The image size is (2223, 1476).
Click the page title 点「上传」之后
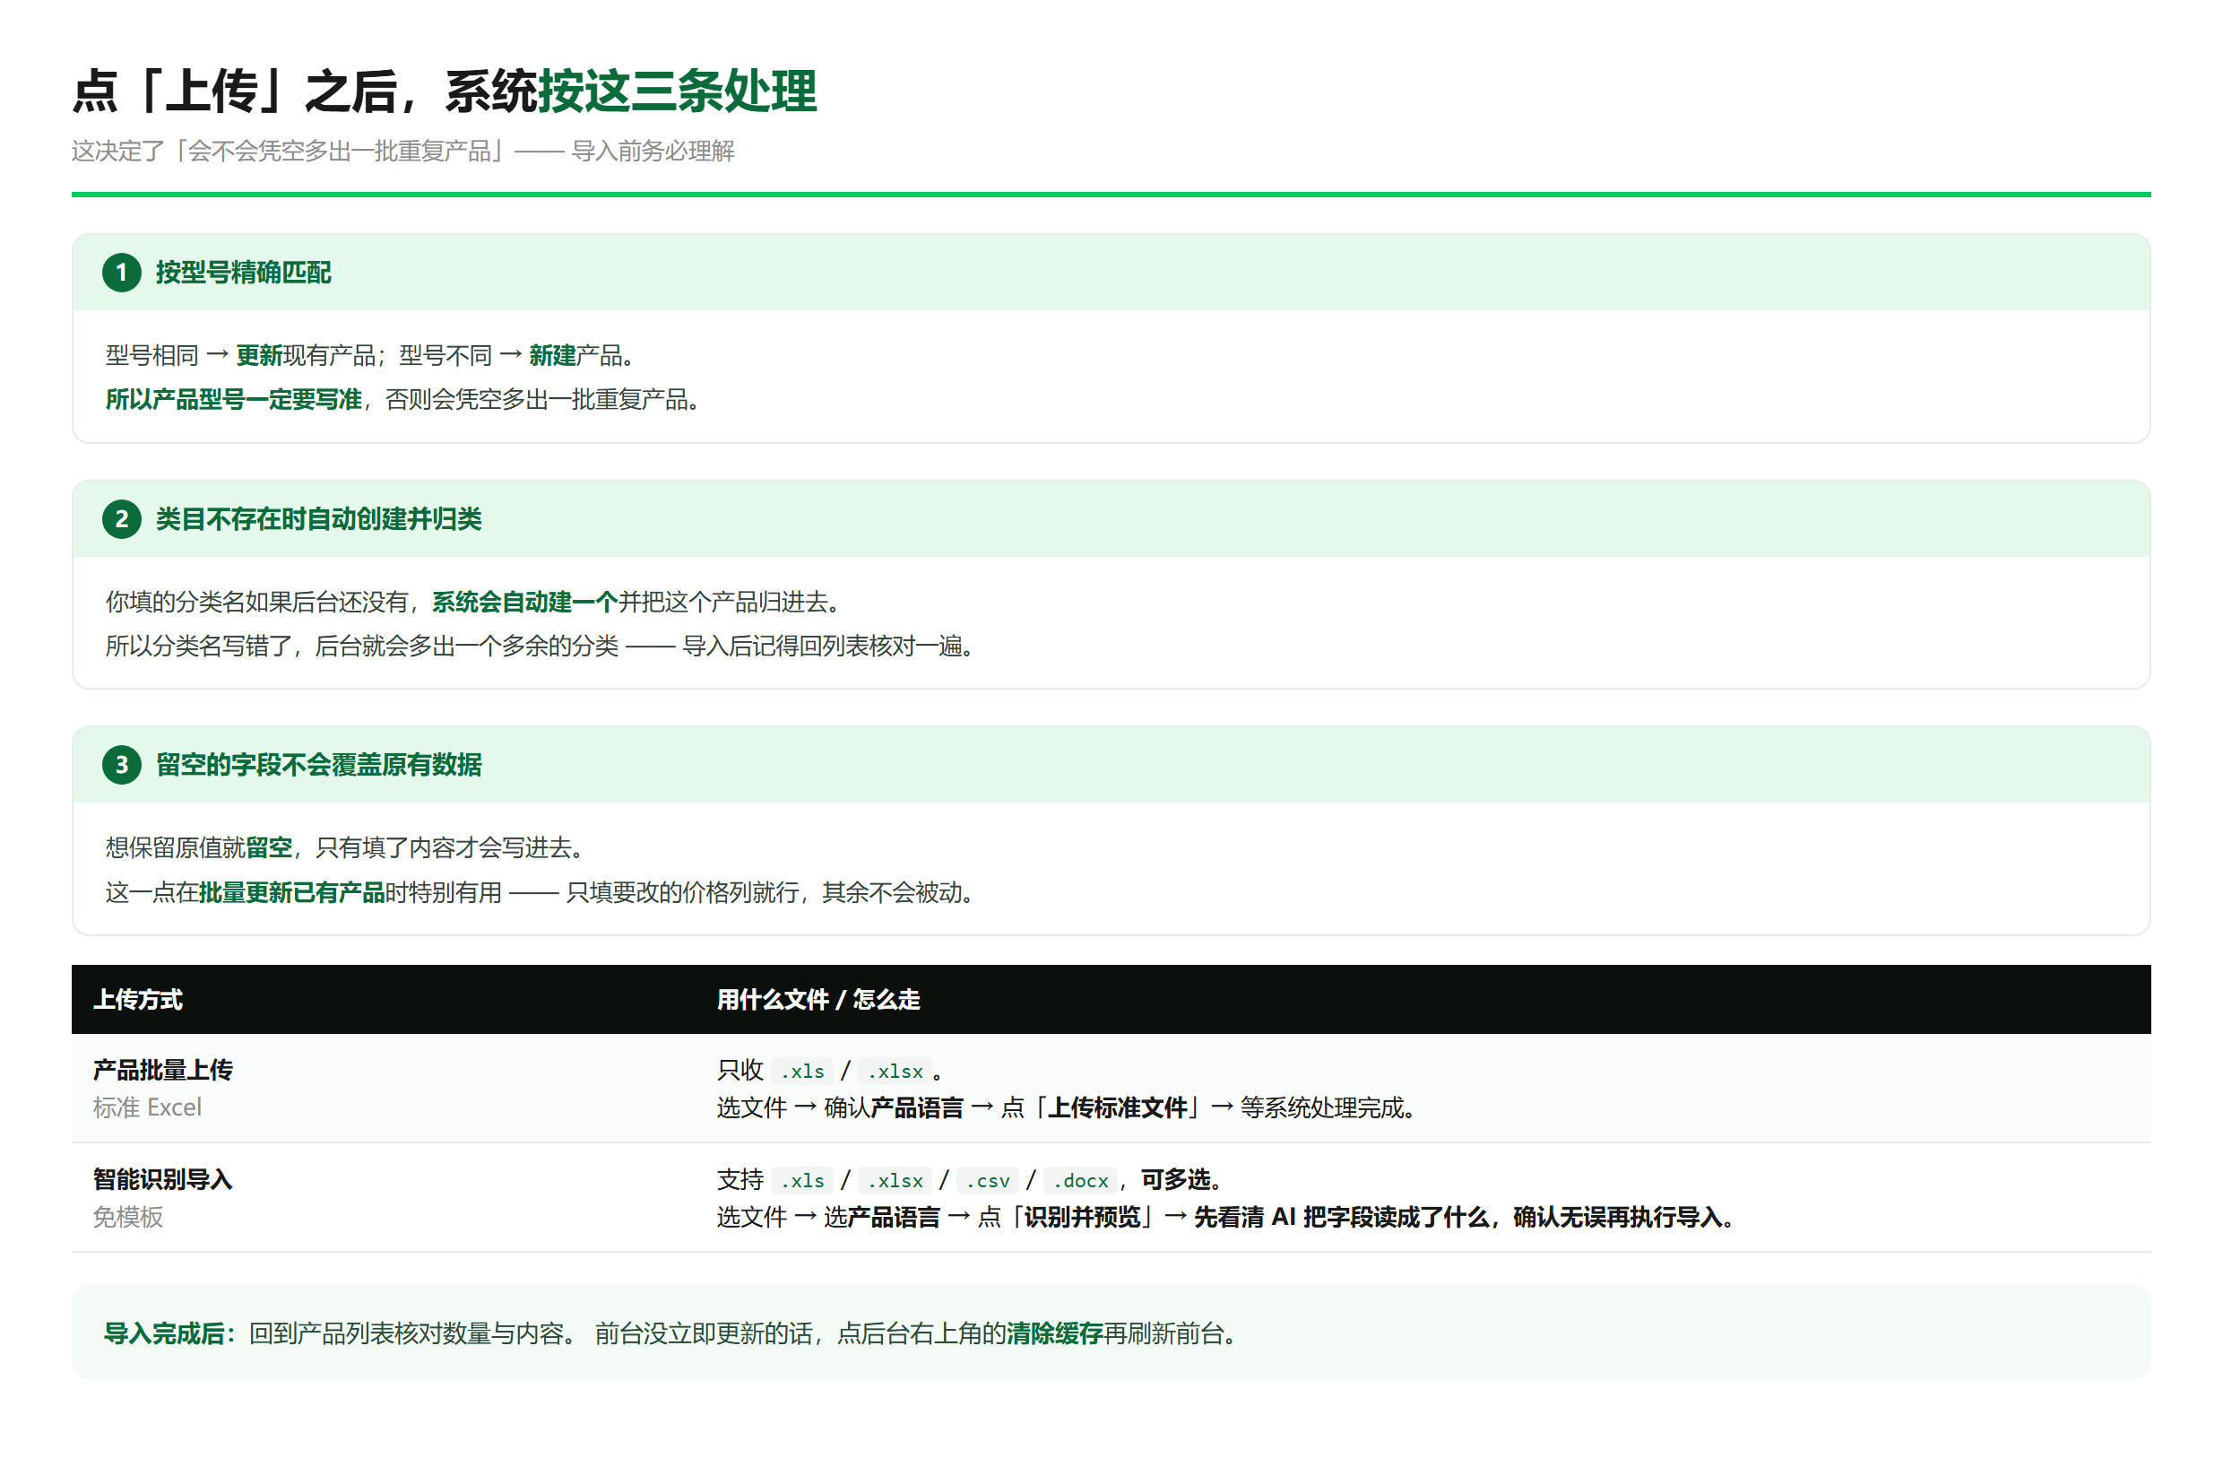point(234,91)
